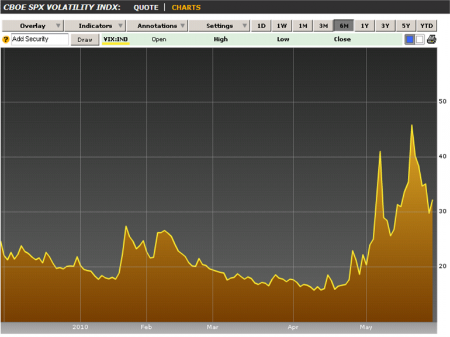450x337 pixels.
Task: Open the Indicators dropdown
Action: pyautogui.click(x=95, y=26)
